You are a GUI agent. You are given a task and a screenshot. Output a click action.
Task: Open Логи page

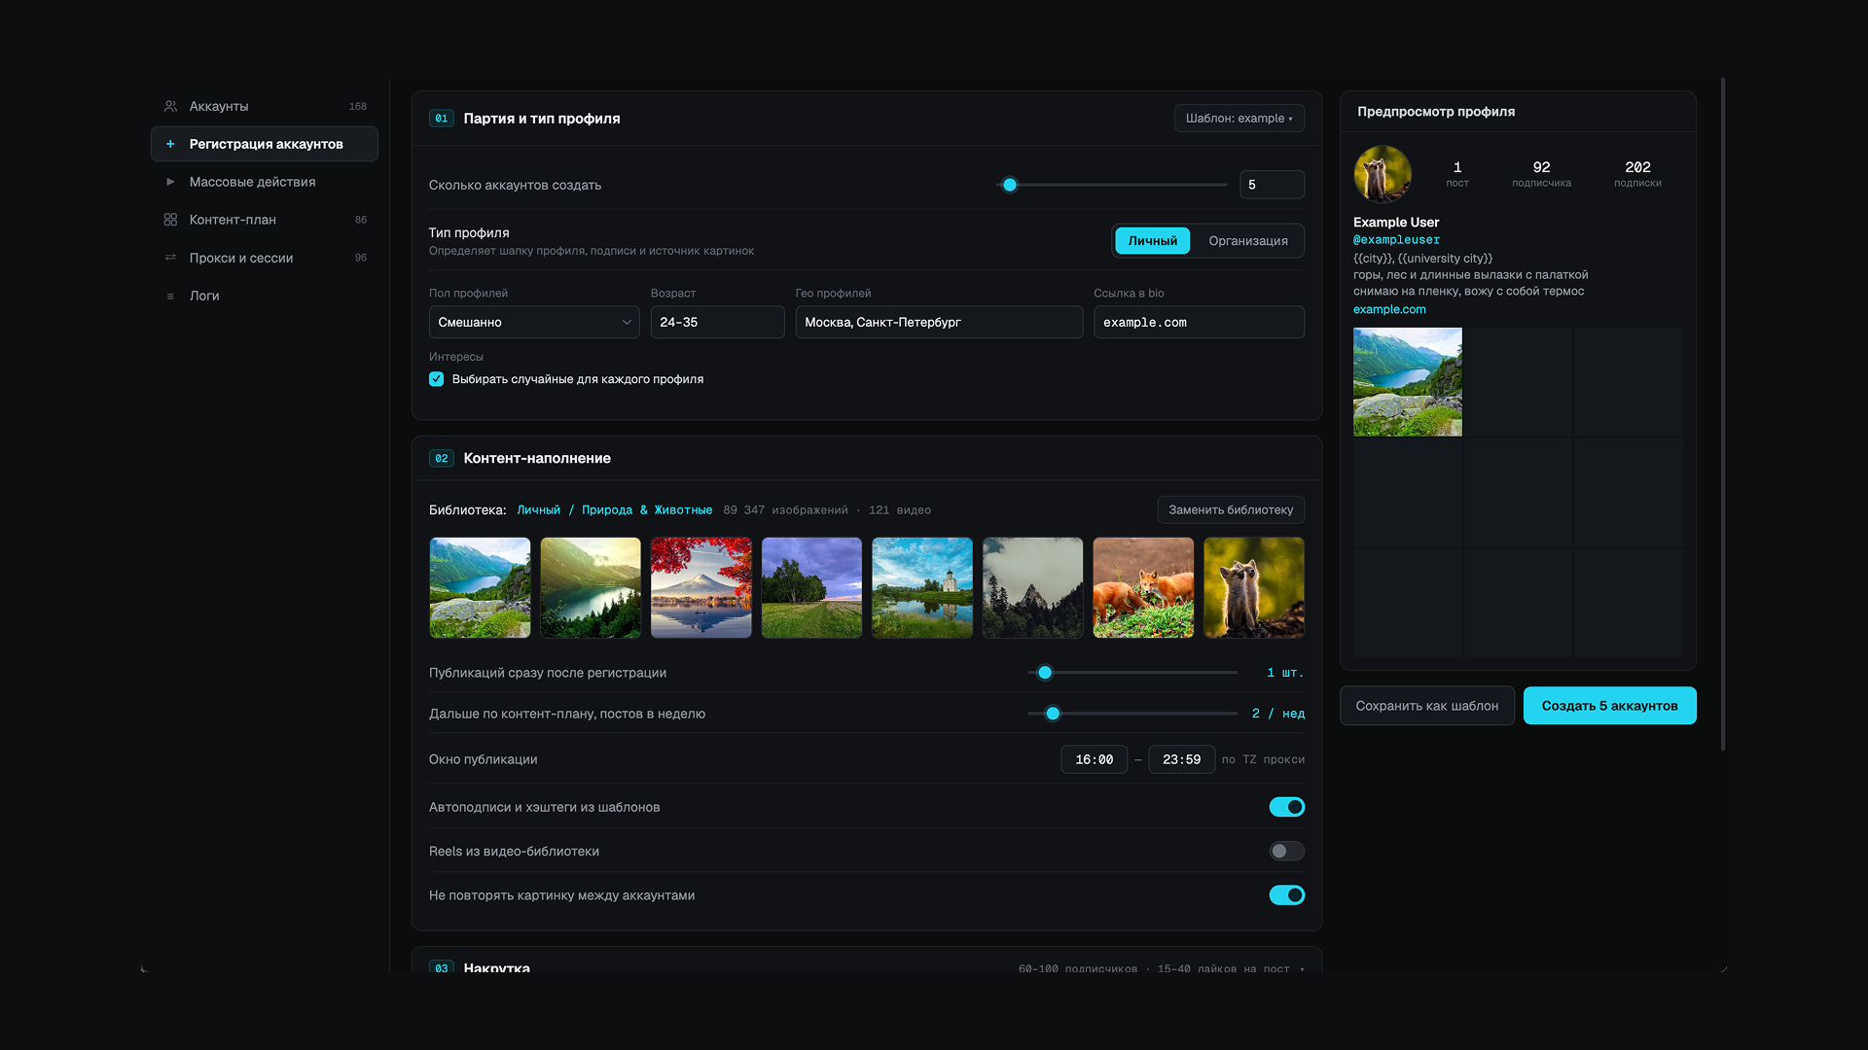point(265,296)
